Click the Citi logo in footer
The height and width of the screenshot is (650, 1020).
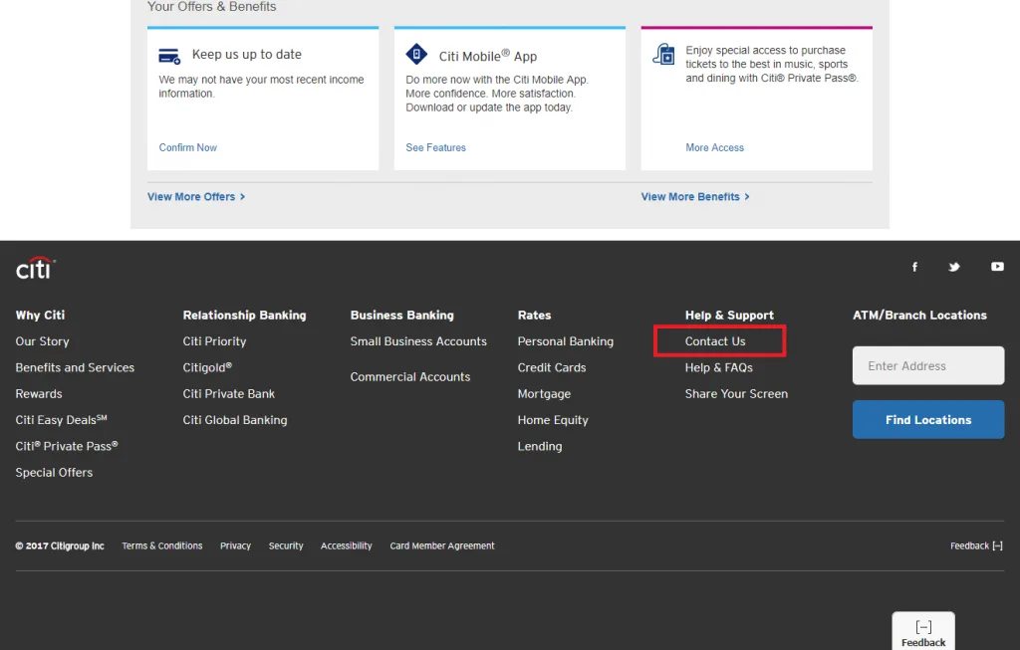click(x=35, y=268)
